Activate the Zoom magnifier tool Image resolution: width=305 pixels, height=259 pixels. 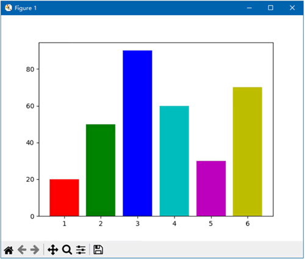pyautogui.click(x=67, y=250)
